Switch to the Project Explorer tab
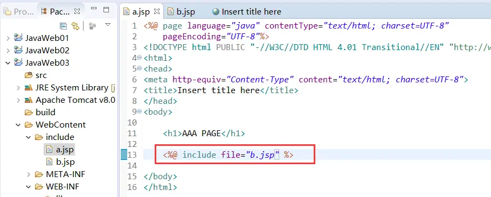The width and height of the screenshot is (491, 197). point(18,11)
